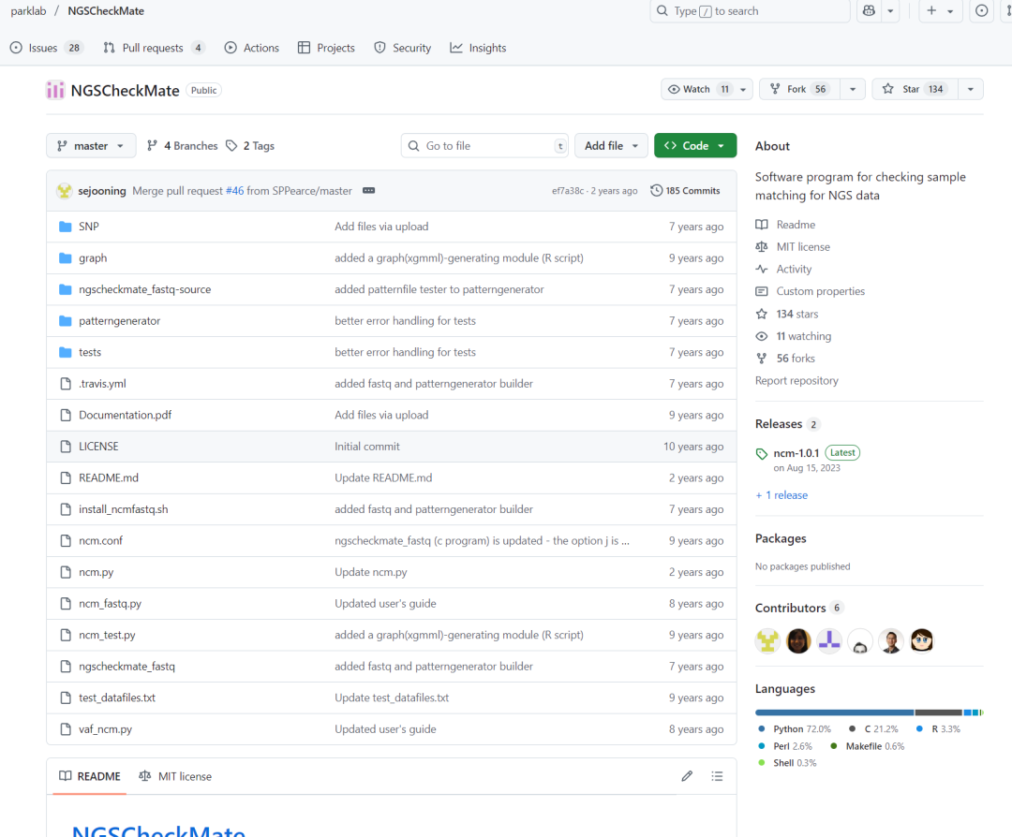Focus the search box at top
The width and height of the screenshot is (1012, 837).
750,11
